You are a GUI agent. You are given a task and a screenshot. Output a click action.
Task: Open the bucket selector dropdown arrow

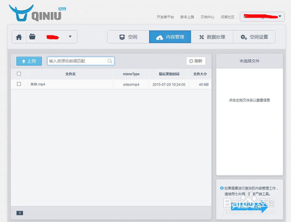[70, 37]
